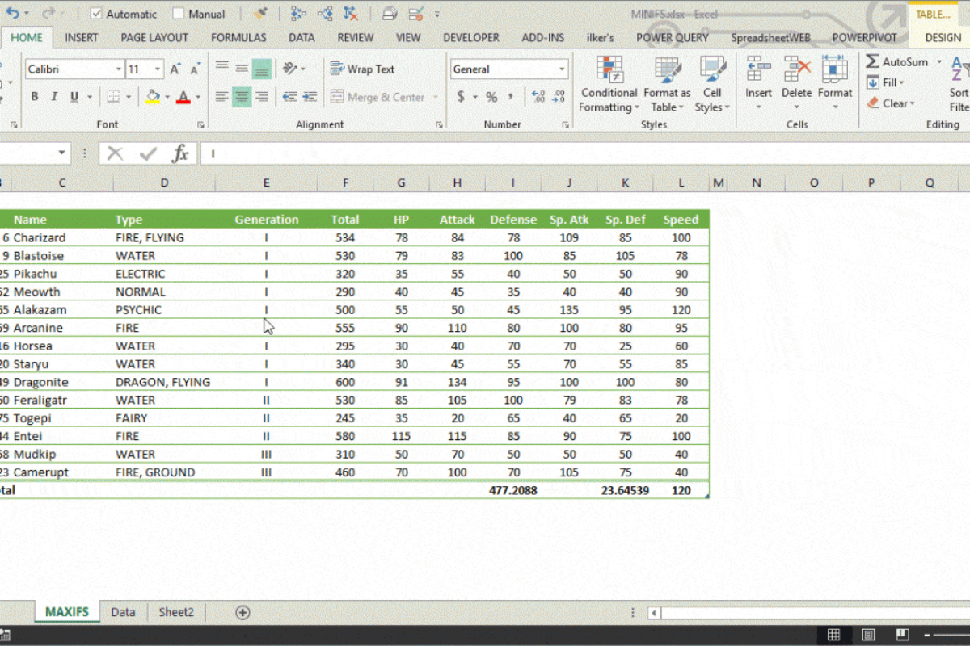Image resolution: width=970 pixels, height=646 pixels.
Task: Switch to the Data sheet tab
Action: [123, 612]
